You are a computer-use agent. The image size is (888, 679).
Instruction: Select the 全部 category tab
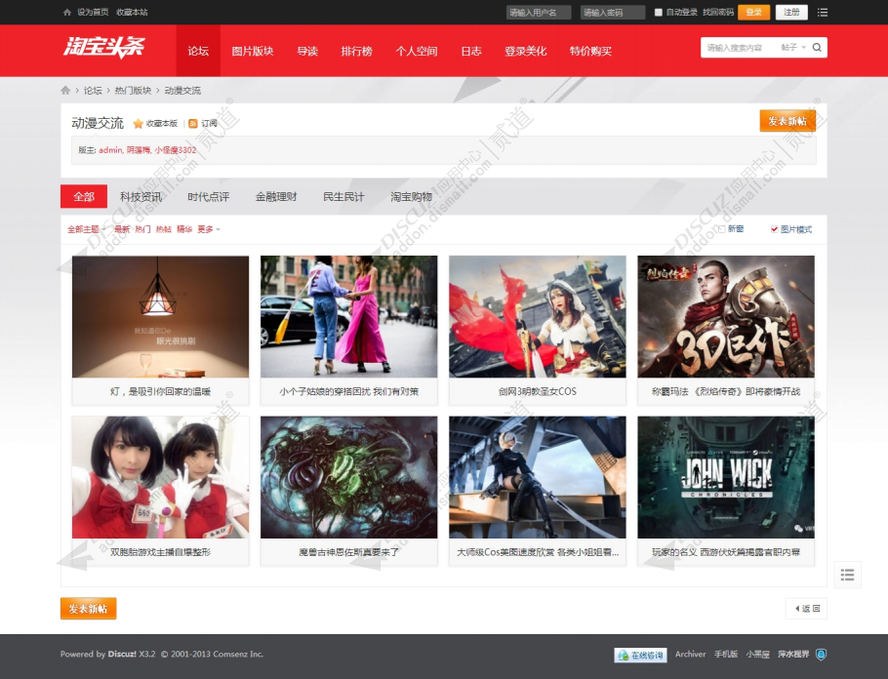(x=84, y=196)
